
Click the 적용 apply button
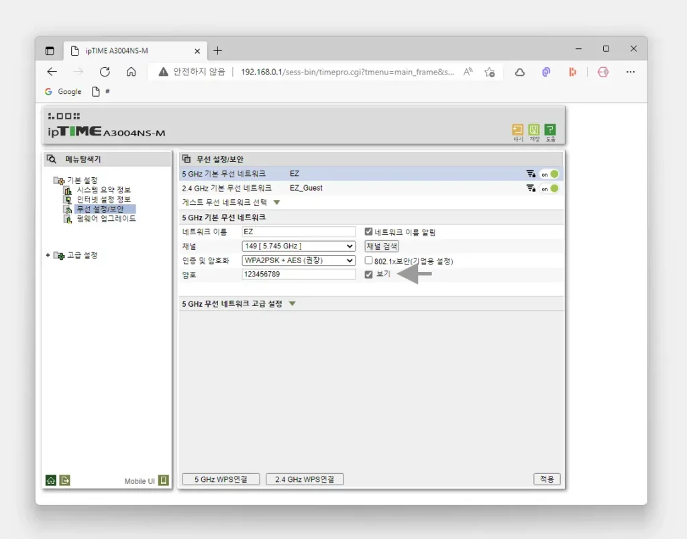pos(546,479)
